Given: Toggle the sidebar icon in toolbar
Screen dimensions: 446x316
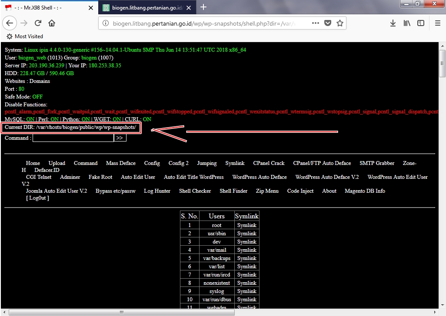Looking at the screenshot, I should coord(421,23).
